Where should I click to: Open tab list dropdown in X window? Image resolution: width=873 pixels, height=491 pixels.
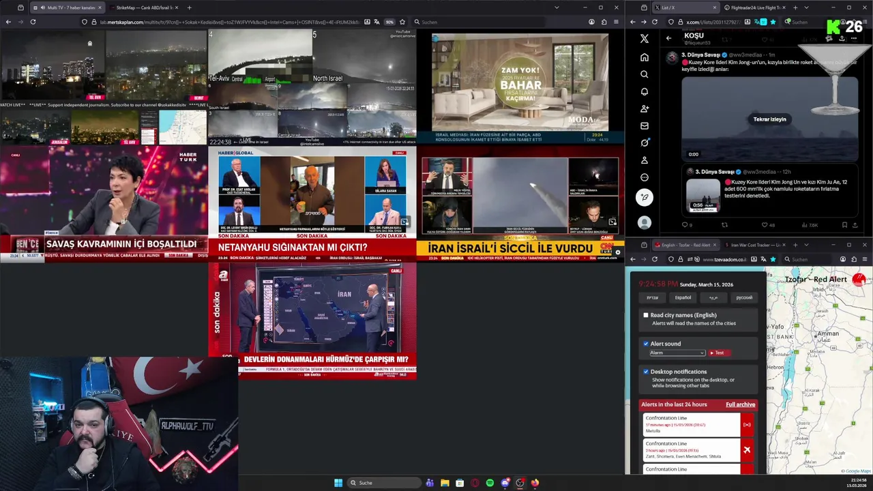805,8
